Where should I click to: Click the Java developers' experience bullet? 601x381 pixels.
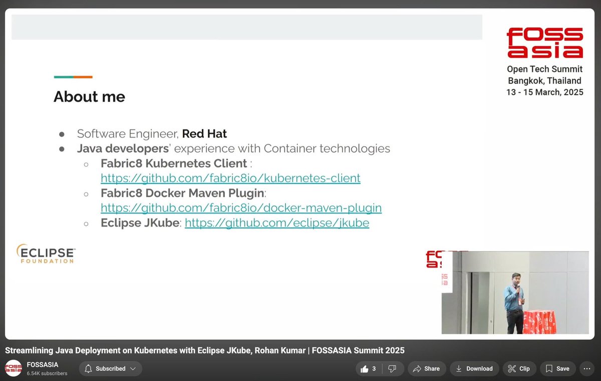(x=233, y=148)
